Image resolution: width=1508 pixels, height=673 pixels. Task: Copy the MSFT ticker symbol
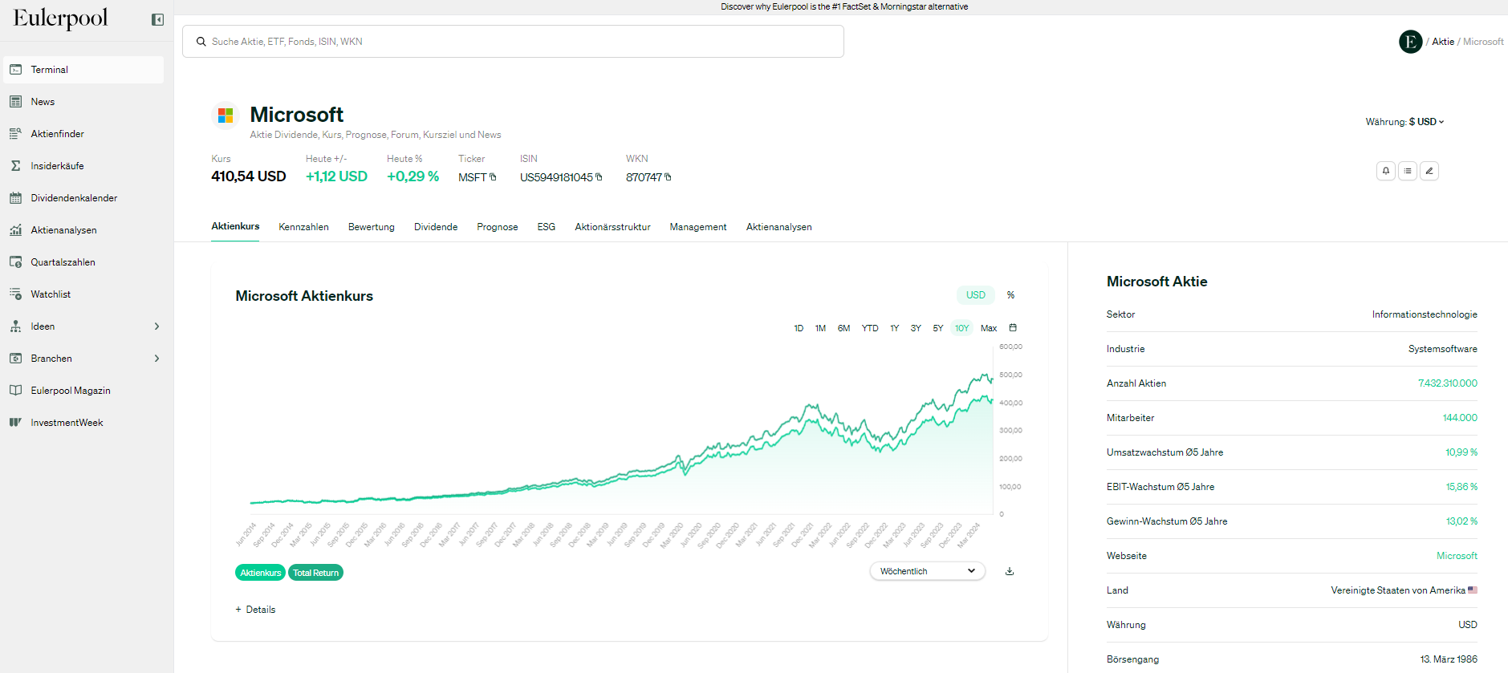click(x=493, y=177)
